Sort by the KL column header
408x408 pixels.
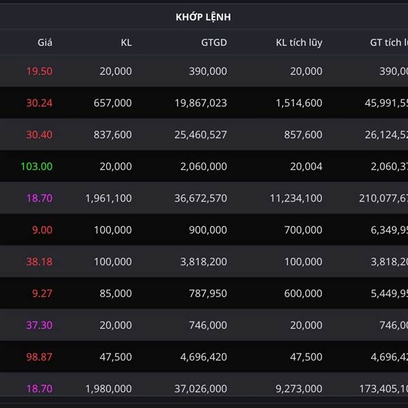(126, 42)
